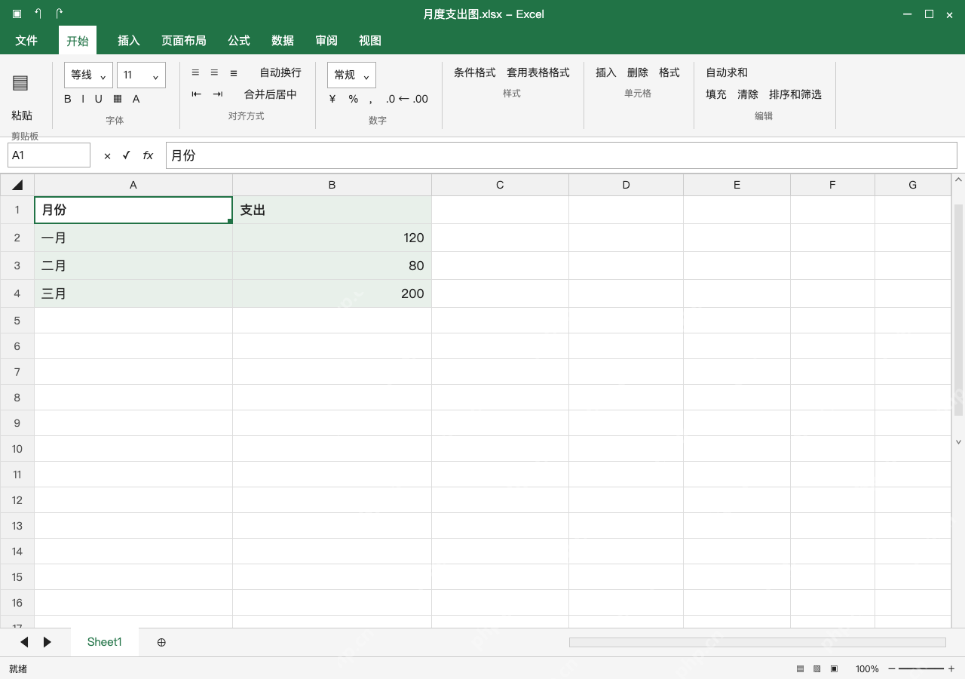Image resolution: width=965 pixels, height=679 pixels.
Task: Toggle wrap text 自动换行
Action: point(280,72)
